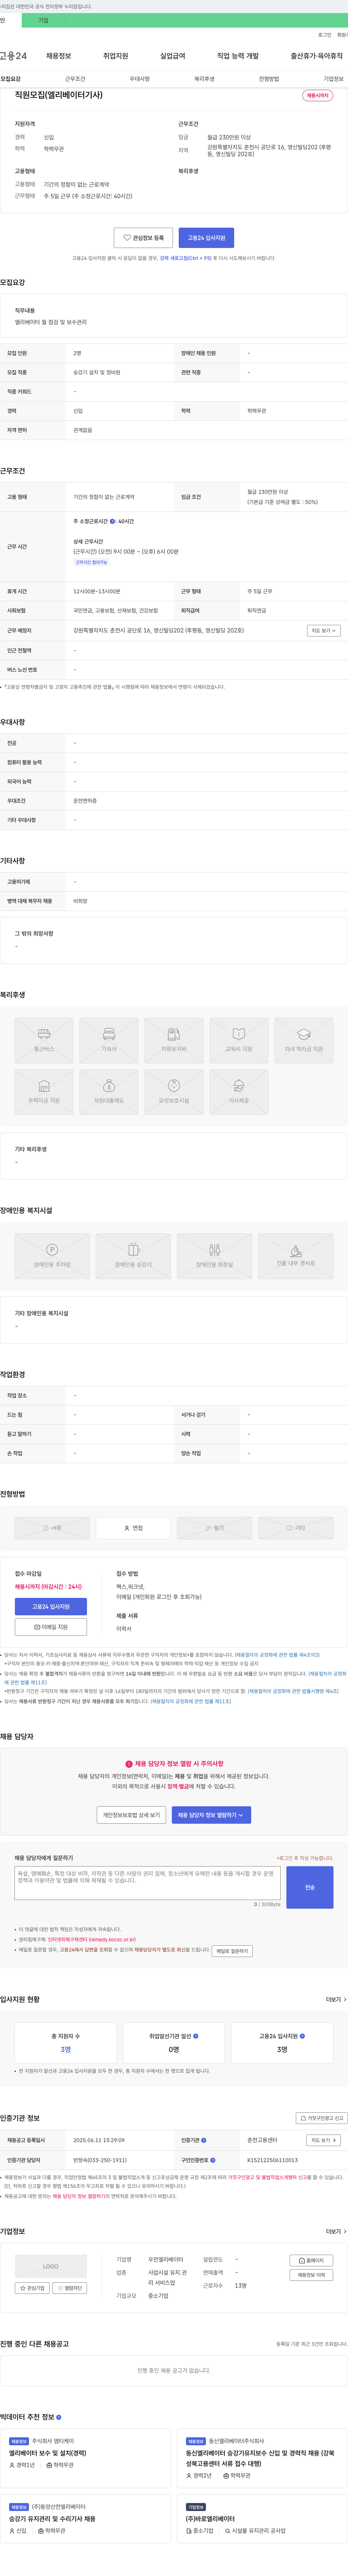Select the 서류 screening method box
348x2576 pixels.
[x=52, y=1528]
